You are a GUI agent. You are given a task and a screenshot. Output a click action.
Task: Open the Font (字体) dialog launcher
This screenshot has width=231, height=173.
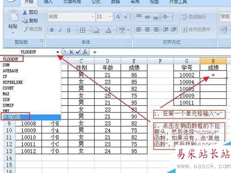click(128, 41)
